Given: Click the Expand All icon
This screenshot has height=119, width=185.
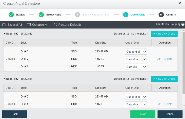Looking at the screenshot, I should [x=4, y=24].
